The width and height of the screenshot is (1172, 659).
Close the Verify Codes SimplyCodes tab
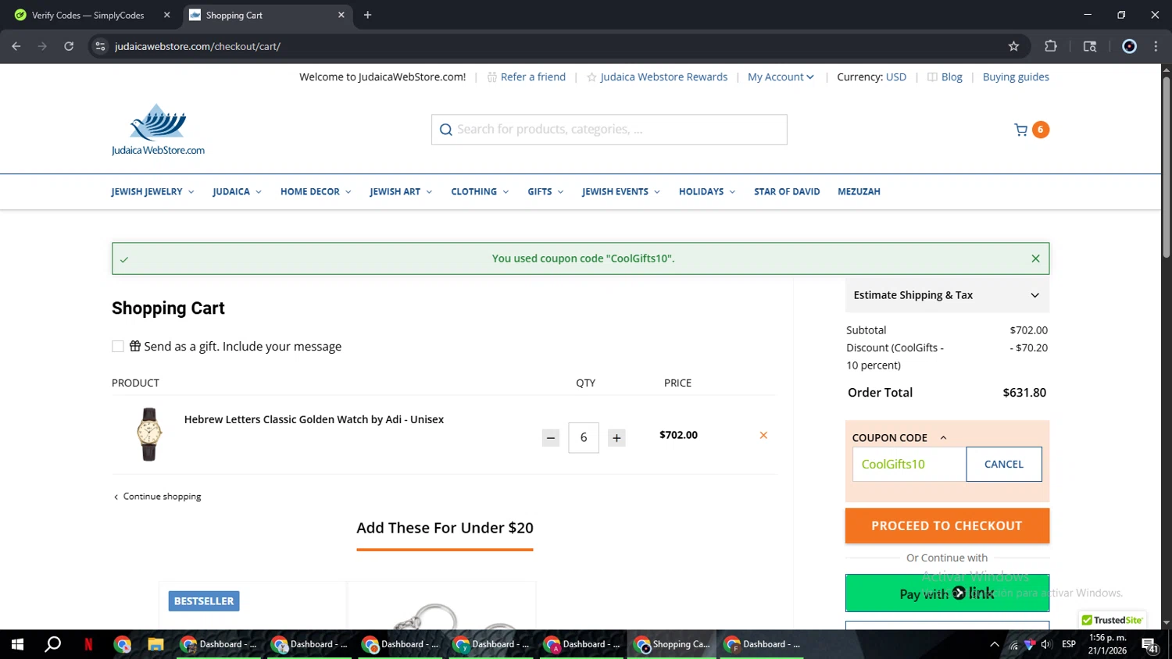click(x=166, y=15)
